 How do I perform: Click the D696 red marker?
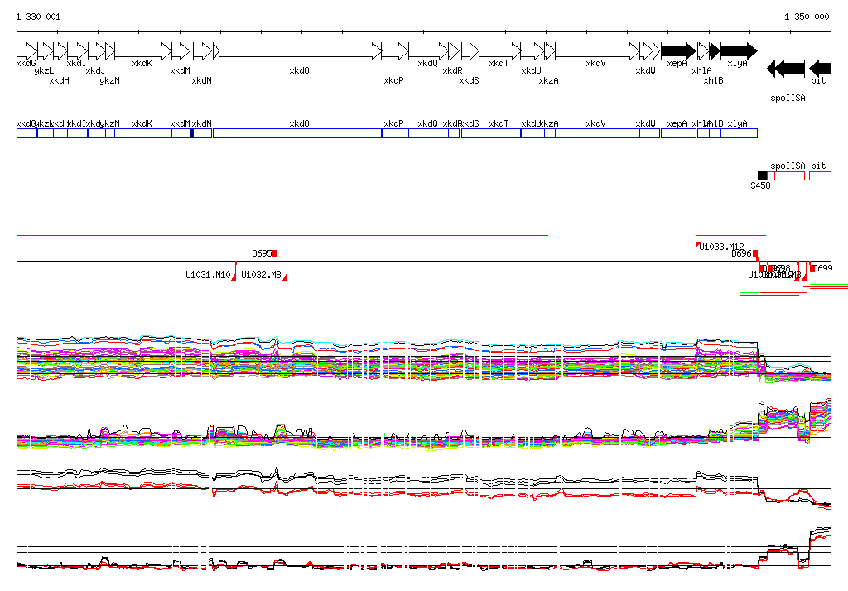(x=755, y=253)
